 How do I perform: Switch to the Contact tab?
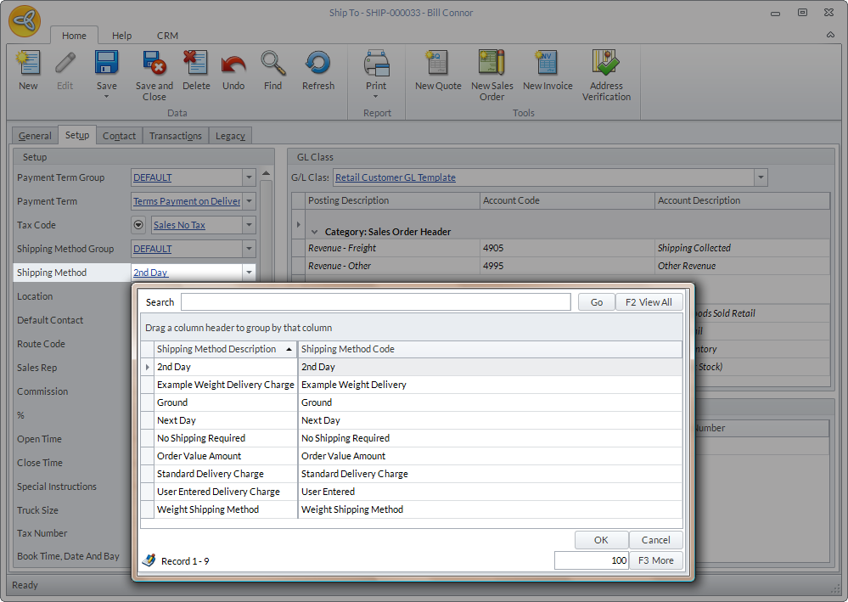[119, 136]
